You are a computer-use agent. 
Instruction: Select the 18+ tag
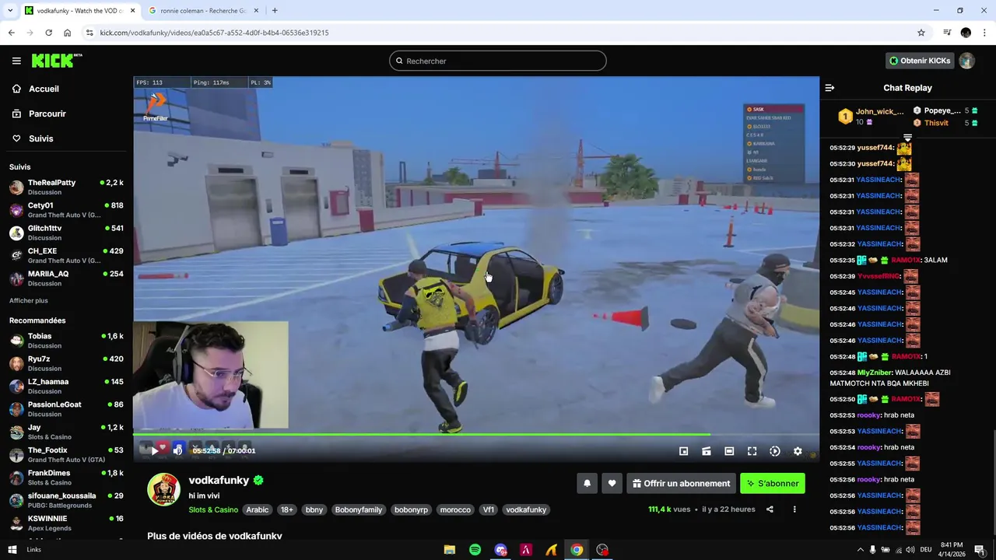[x=286, y=510]
